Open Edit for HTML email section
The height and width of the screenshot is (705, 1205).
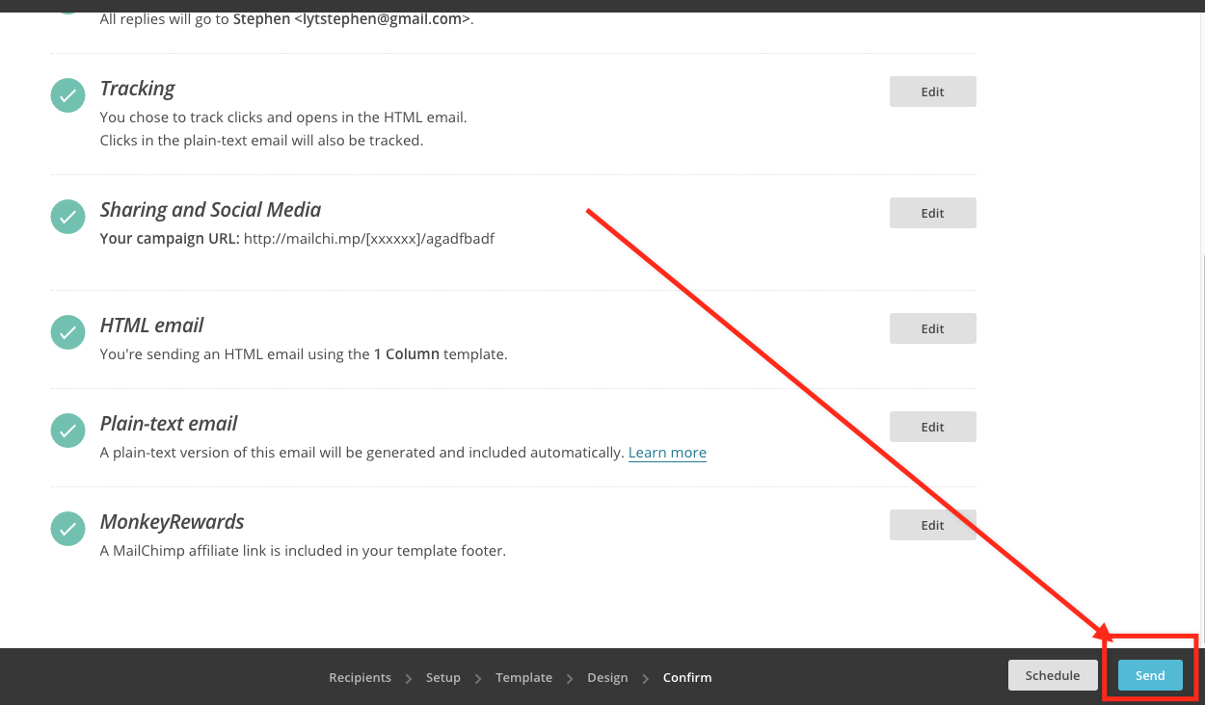[x=932, y=328]
